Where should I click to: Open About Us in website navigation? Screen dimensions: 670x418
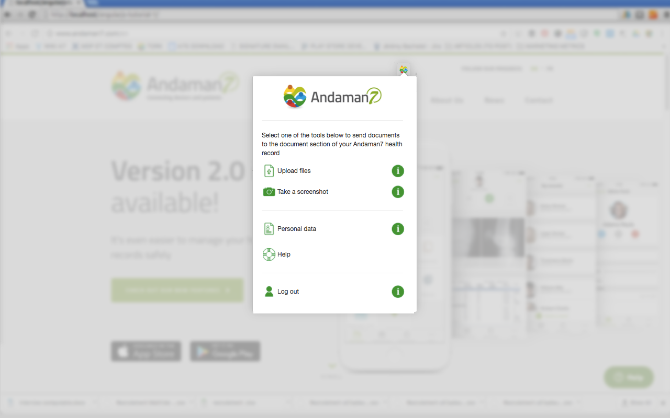pyautogui.click(x=447, y=100)
